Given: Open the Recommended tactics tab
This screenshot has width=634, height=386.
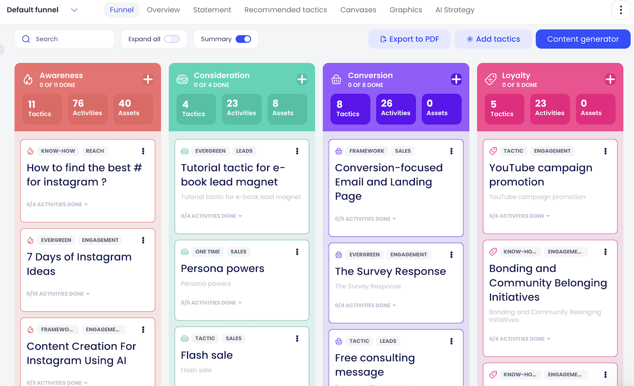Looking at the screenshot, I should (285, 9).
